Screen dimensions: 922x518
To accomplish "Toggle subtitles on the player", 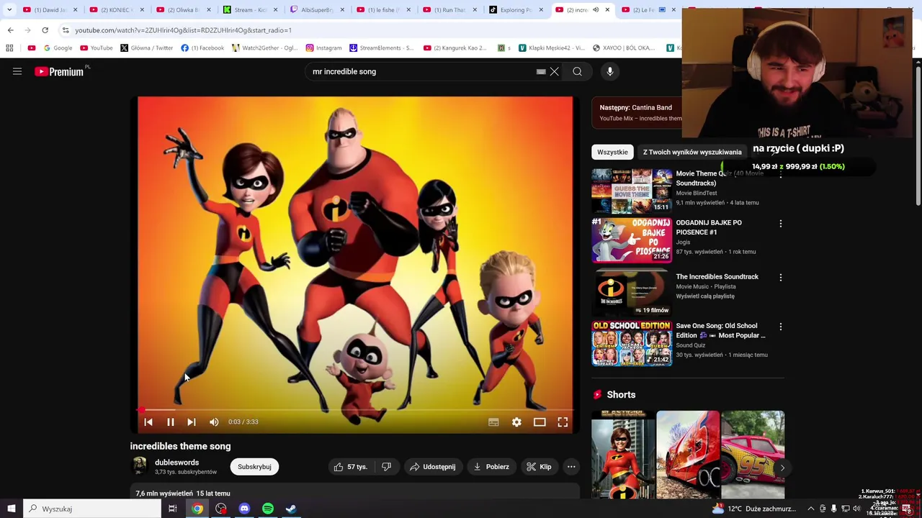I will (x=493, y=422).
